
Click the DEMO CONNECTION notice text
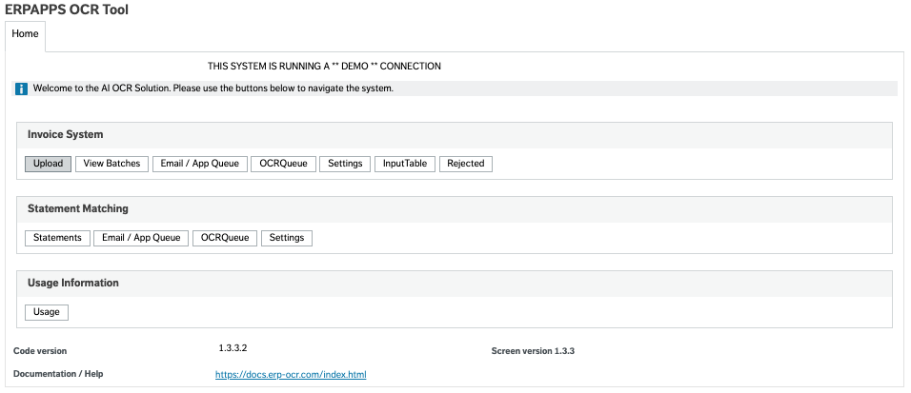click(324, 67)
